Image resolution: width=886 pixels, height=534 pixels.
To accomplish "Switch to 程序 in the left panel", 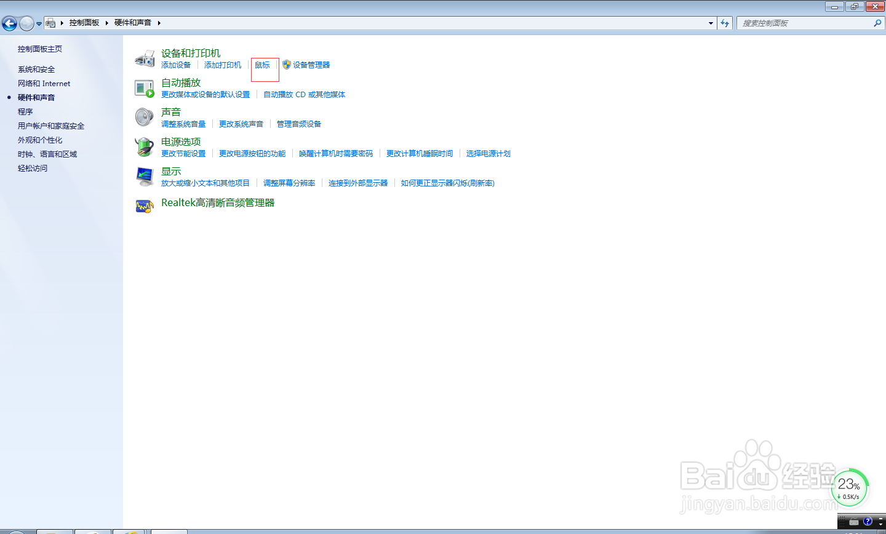I will coord(25,111).
